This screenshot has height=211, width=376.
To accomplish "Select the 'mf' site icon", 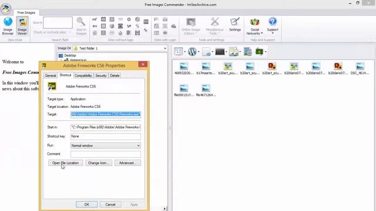I will point(95,19).
